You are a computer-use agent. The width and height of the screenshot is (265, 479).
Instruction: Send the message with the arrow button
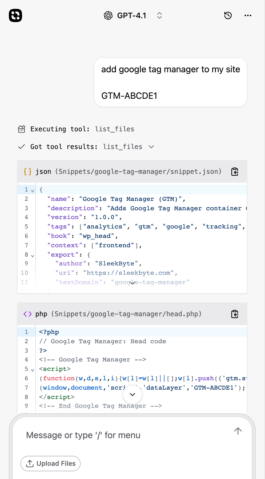tap(238, 431)
